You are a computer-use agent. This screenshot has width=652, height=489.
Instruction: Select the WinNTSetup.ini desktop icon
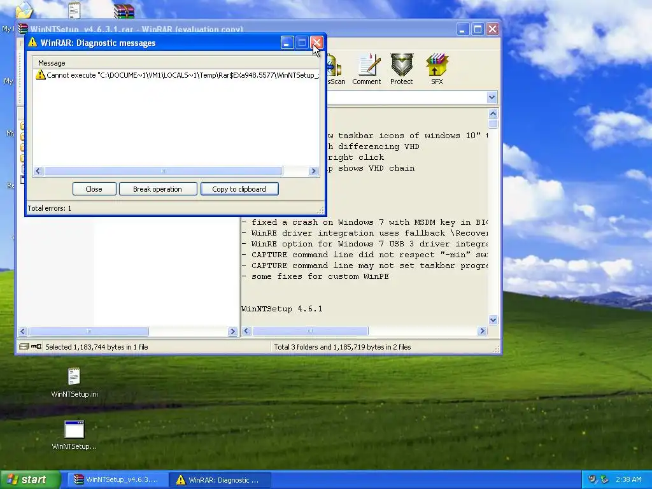pyautogui.click(x=74, y=383)
